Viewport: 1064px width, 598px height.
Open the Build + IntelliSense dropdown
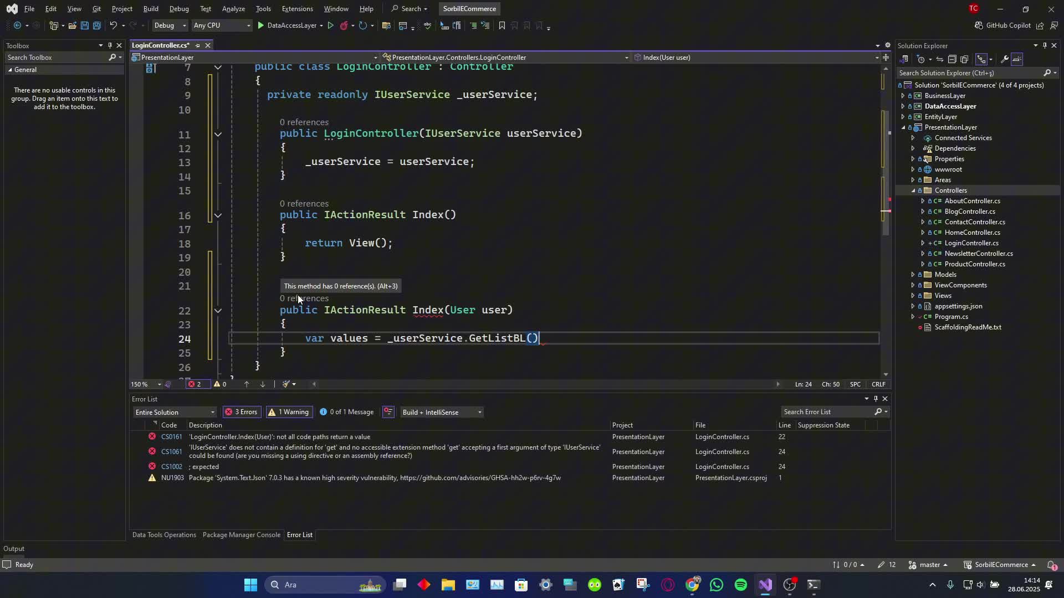441,413
